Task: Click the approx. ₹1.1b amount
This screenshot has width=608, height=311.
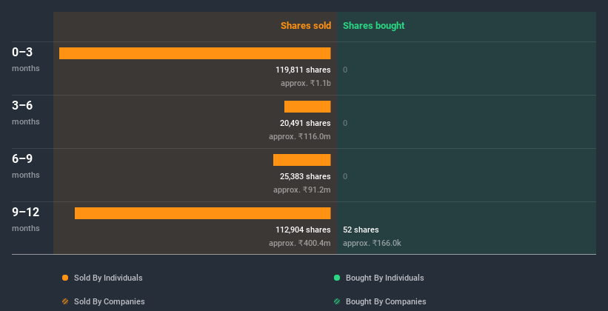Action: pos(306,83)
